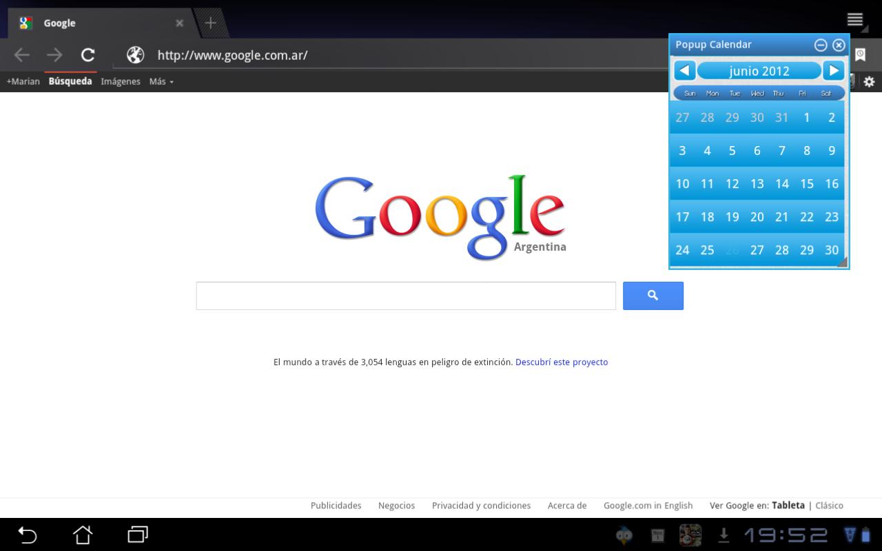Switch to the Imágenes tab
This screenshot has width=882, height=551.
[x=121, y=81]
